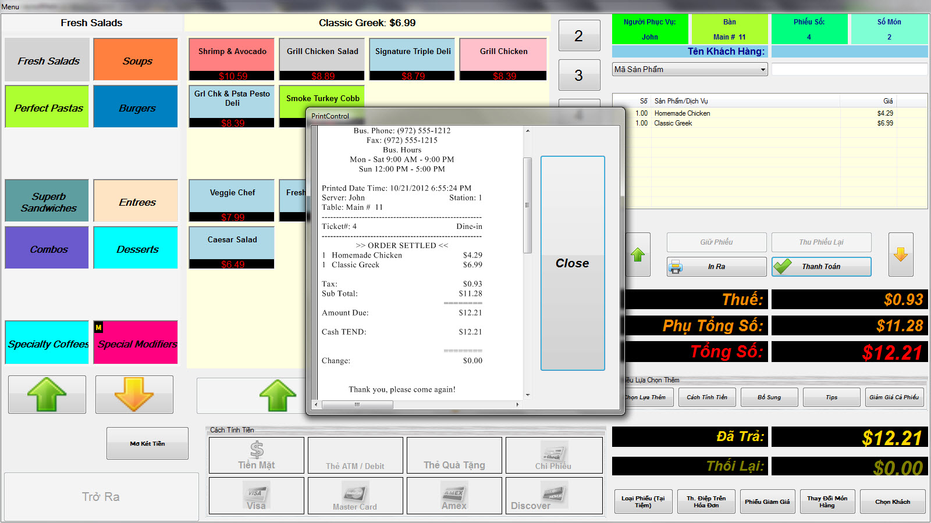Close the PrintControl receipt dialog
Viewport: 931px width, 523px height.
[x=572, y=263]
